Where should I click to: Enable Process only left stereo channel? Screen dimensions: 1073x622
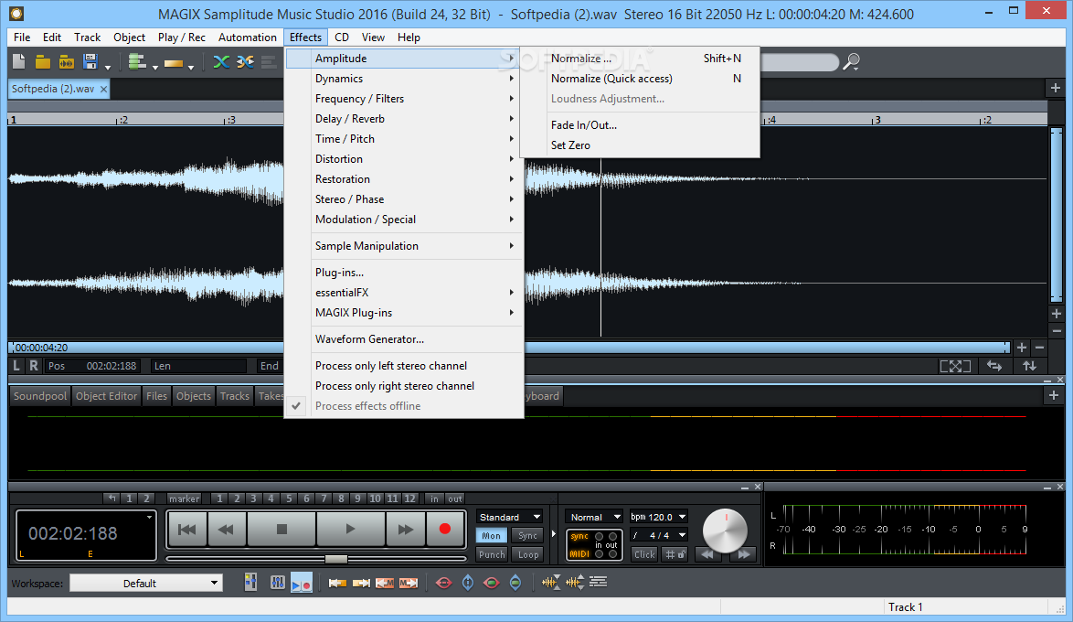coord(404,366)
